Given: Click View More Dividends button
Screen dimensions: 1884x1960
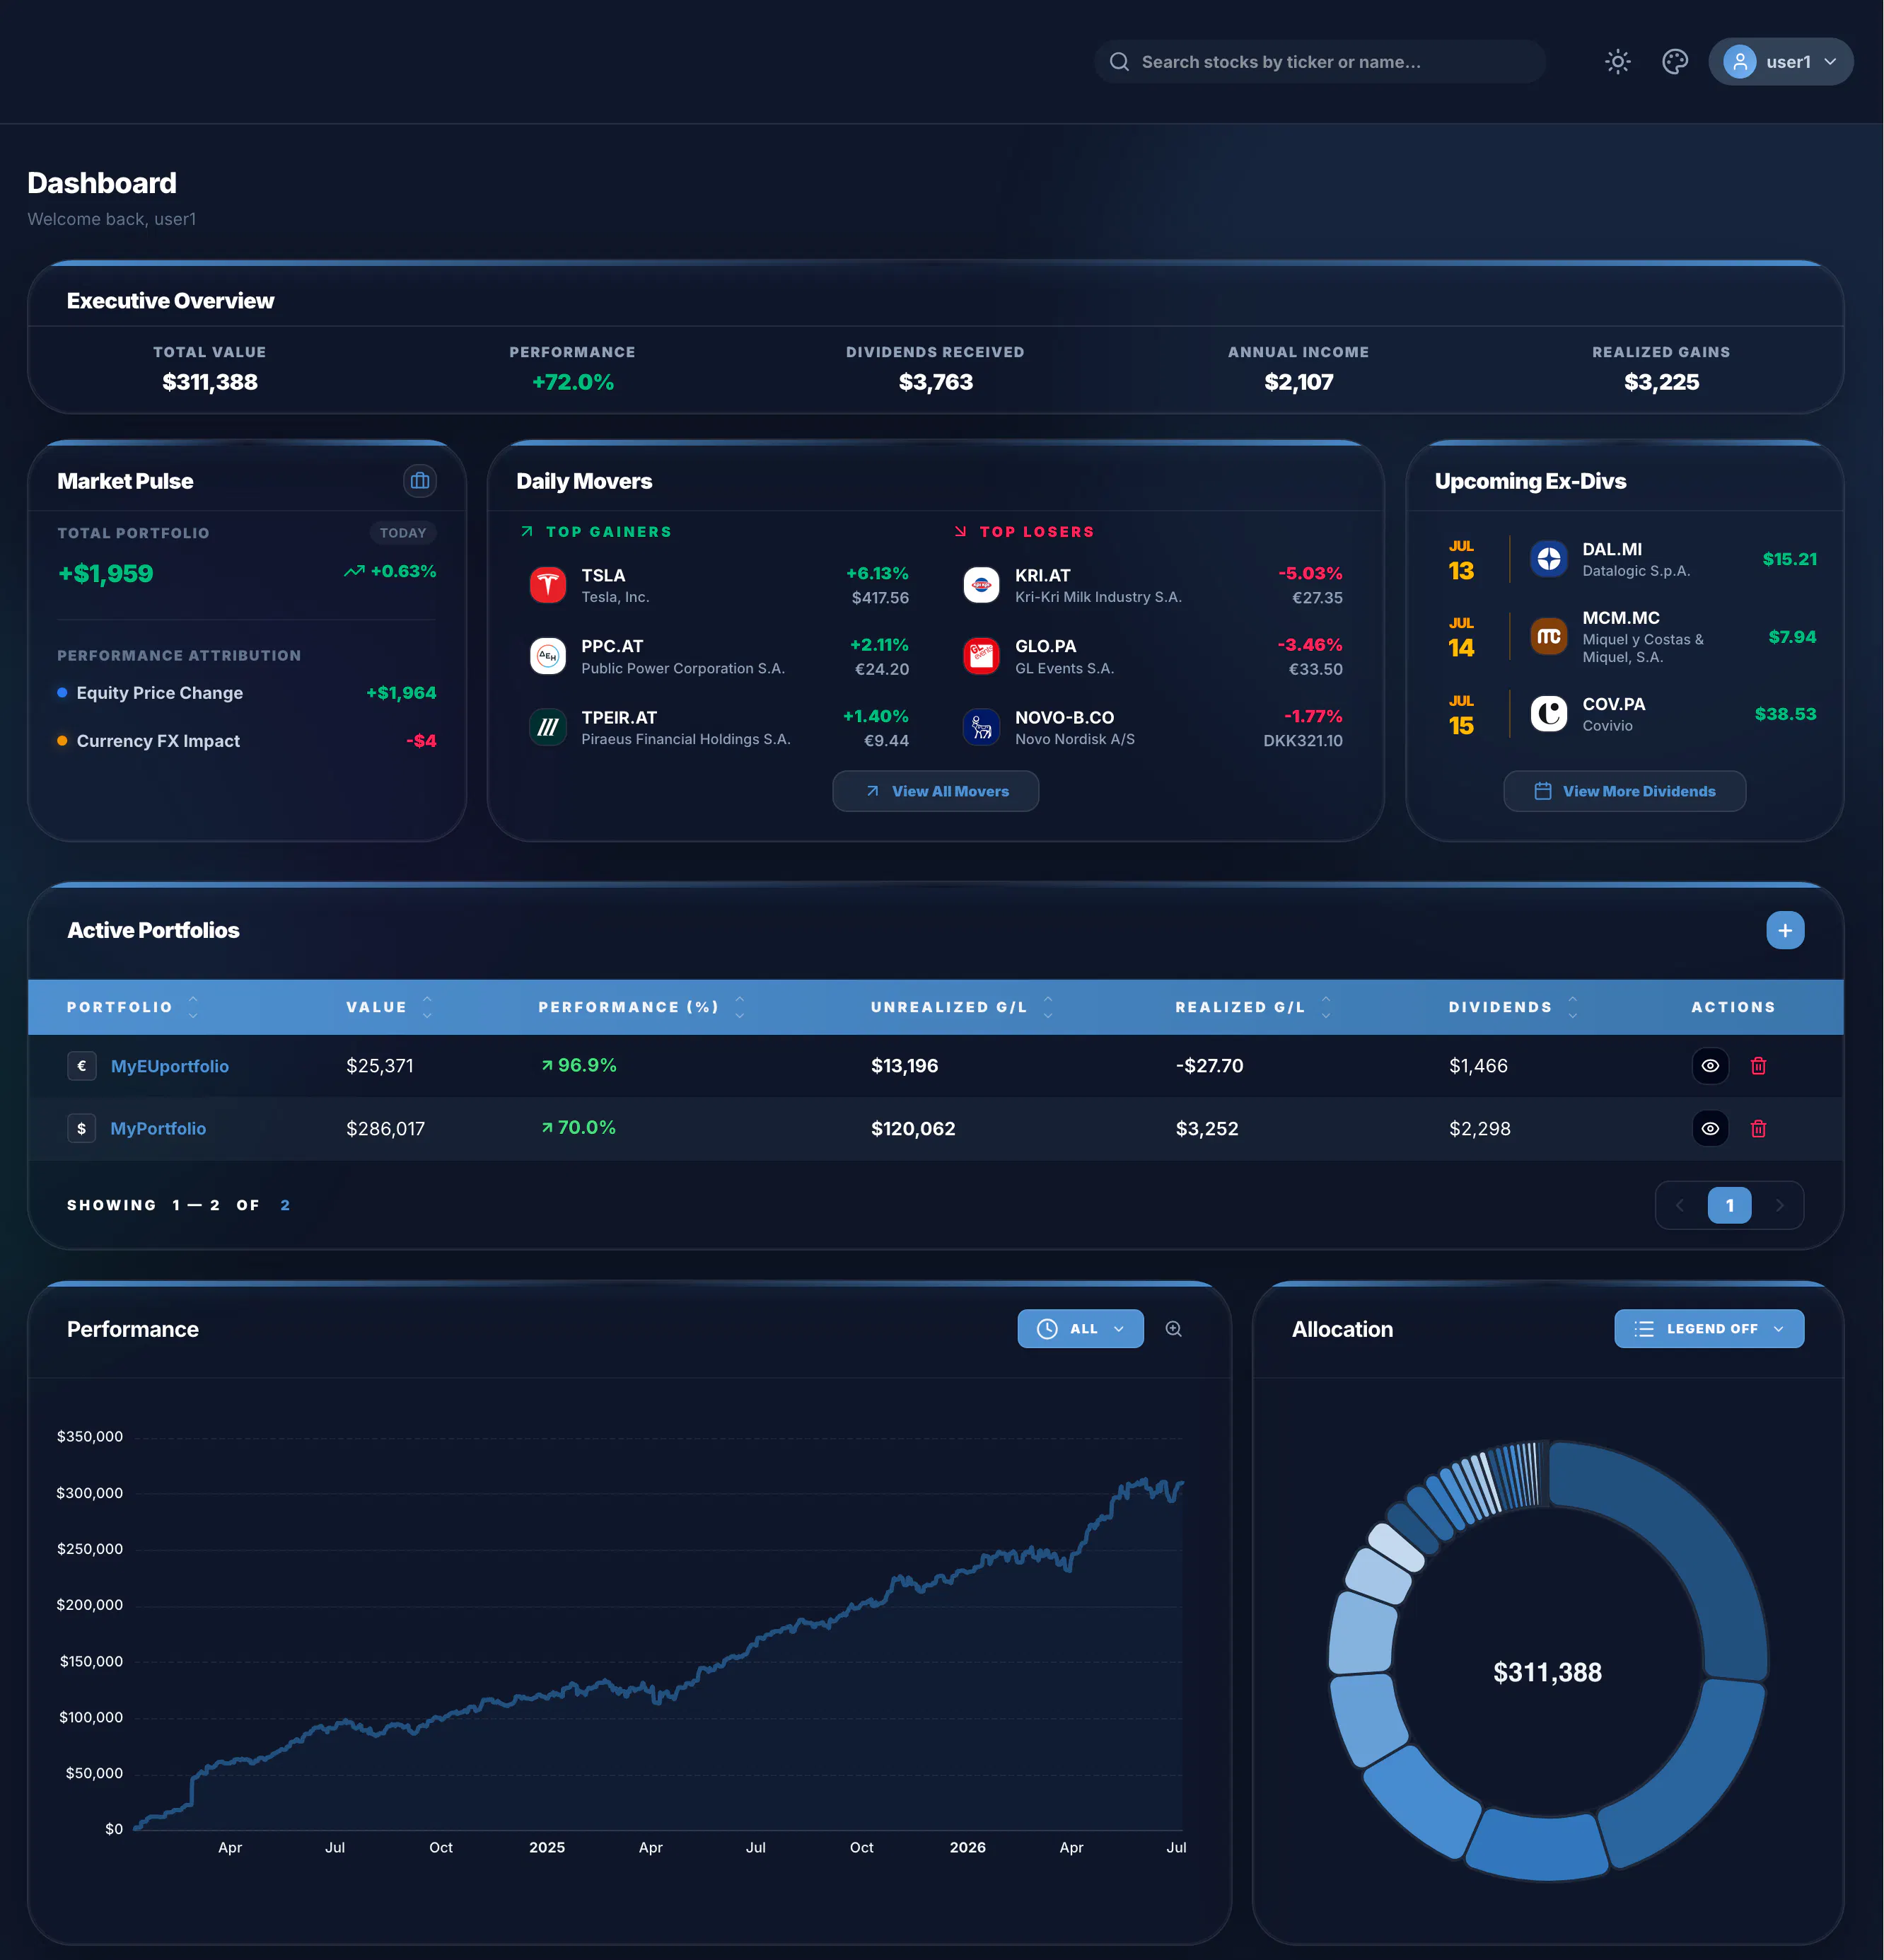Looking at the screenshot, I should tap(1624, 791).
